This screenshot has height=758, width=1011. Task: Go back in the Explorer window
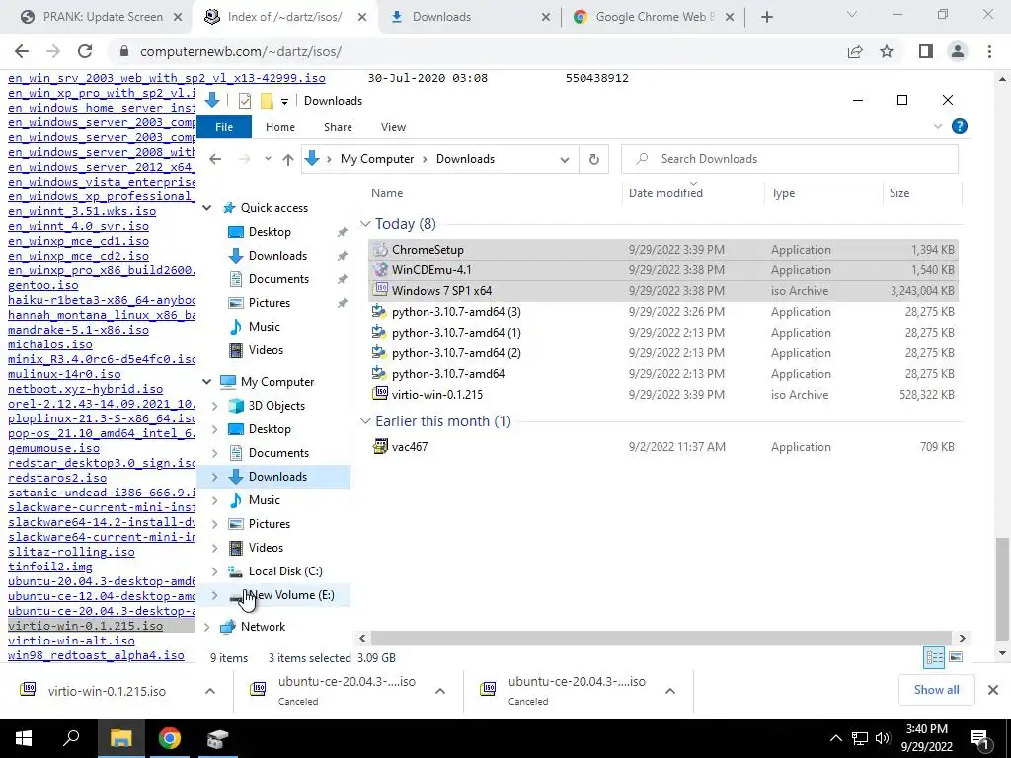[x=215, y=159]
